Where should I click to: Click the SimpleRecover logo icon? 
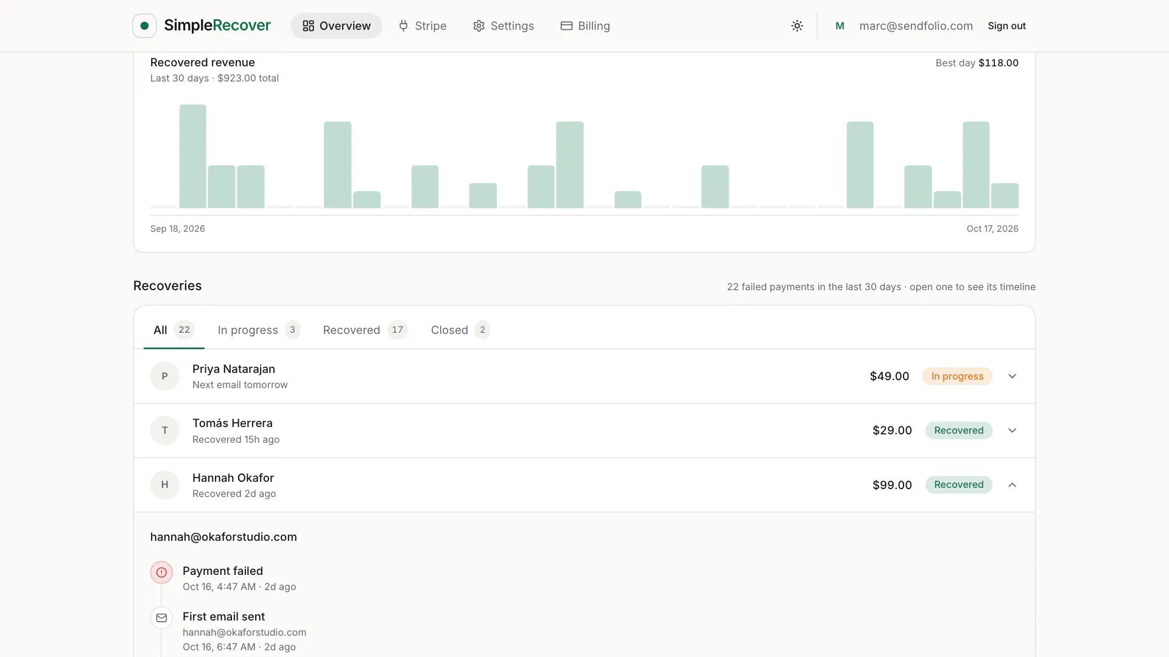[144, 26]
